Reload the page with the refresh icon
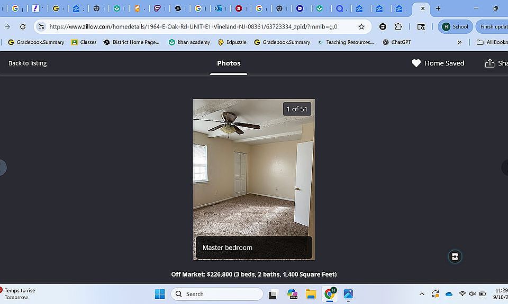This screenshot has width=508, height=304. (23, 27)
